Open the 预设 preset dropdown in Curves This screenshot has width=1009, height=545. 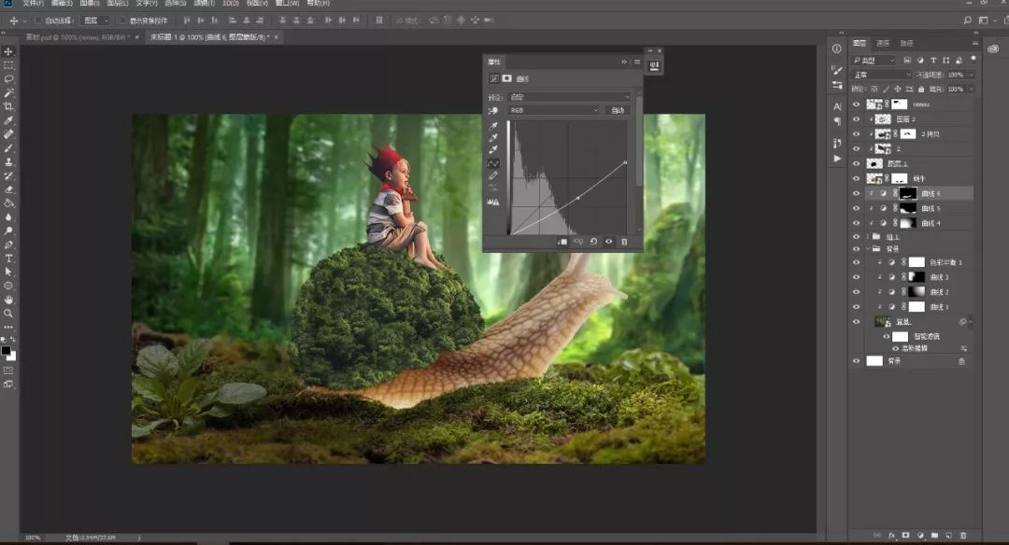(570, 97)
